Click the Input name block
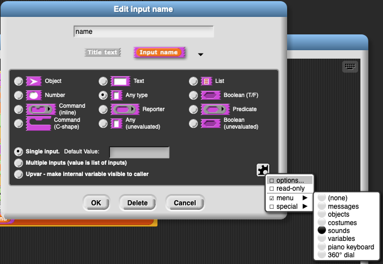Viewport: 383px width, 264px height. (x=159, y=52)
